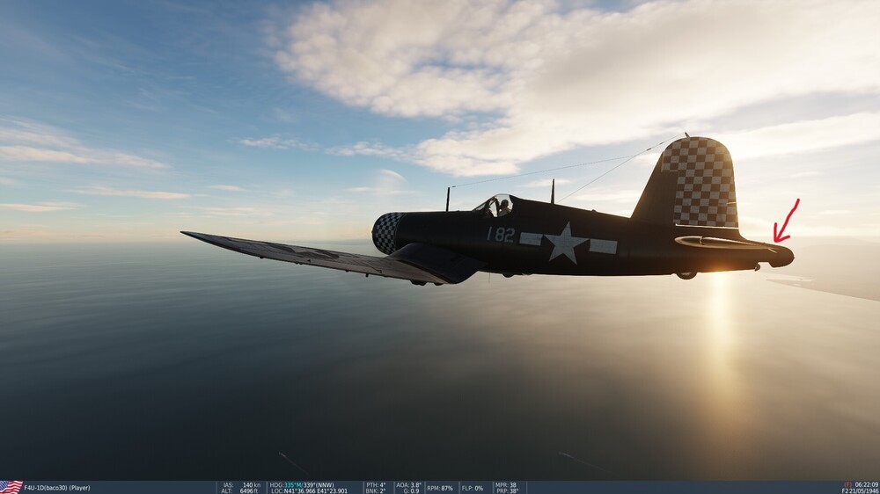The width and height of the screenshot is (880, 494).
Task: Click the HDG 335°M/339°(NNW) value
Action: 302,485
